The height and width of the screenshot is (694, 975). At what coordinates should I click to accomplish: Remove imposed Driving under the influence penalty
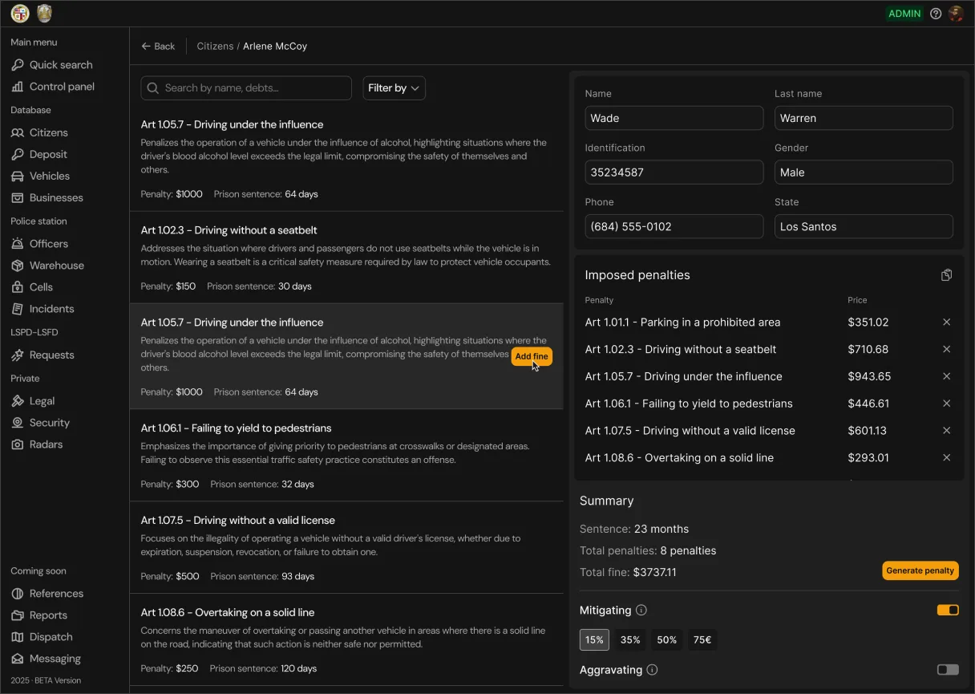[x=947, y=377]
